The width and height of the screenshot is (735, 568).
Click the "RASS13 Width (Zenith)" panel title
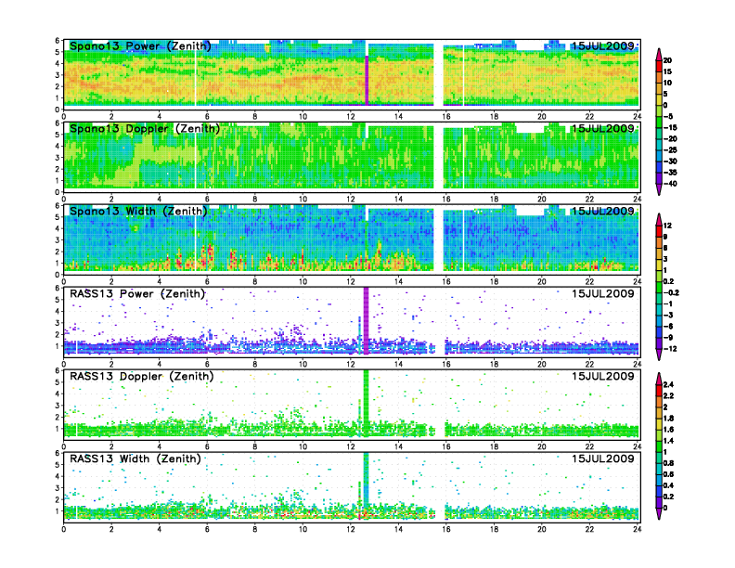[135, 458]
